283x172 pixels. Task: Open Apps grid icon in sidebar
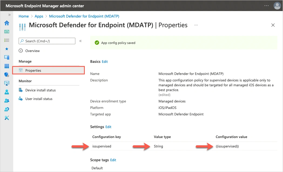pyautogui.click(x=7, y=66)
